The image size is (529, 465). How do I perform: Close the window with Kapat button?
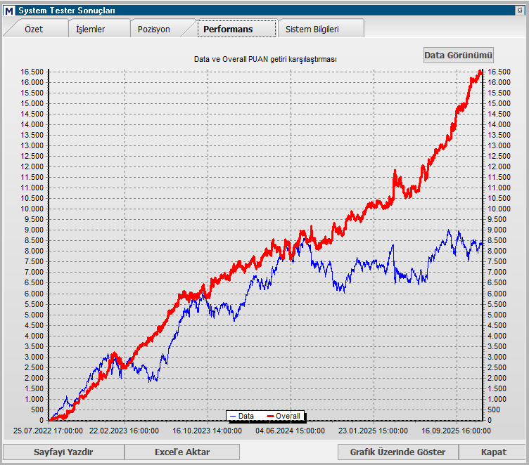494,452
